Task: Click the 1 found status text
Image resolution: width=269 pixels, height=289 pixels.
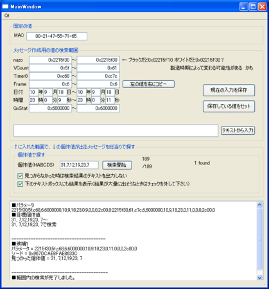Action: coord(202,163)
